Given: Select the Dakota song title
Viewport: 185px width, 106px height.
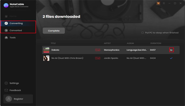Looking at the screenshot, I should (55, 50).
